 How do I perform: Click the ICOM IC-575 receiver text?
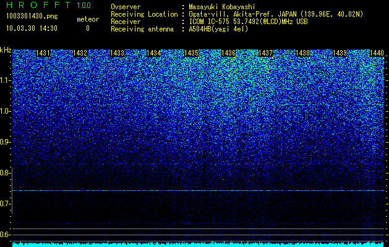point(248,22)
